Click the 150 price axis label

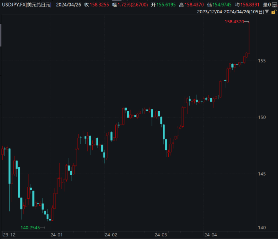(262, 117)
